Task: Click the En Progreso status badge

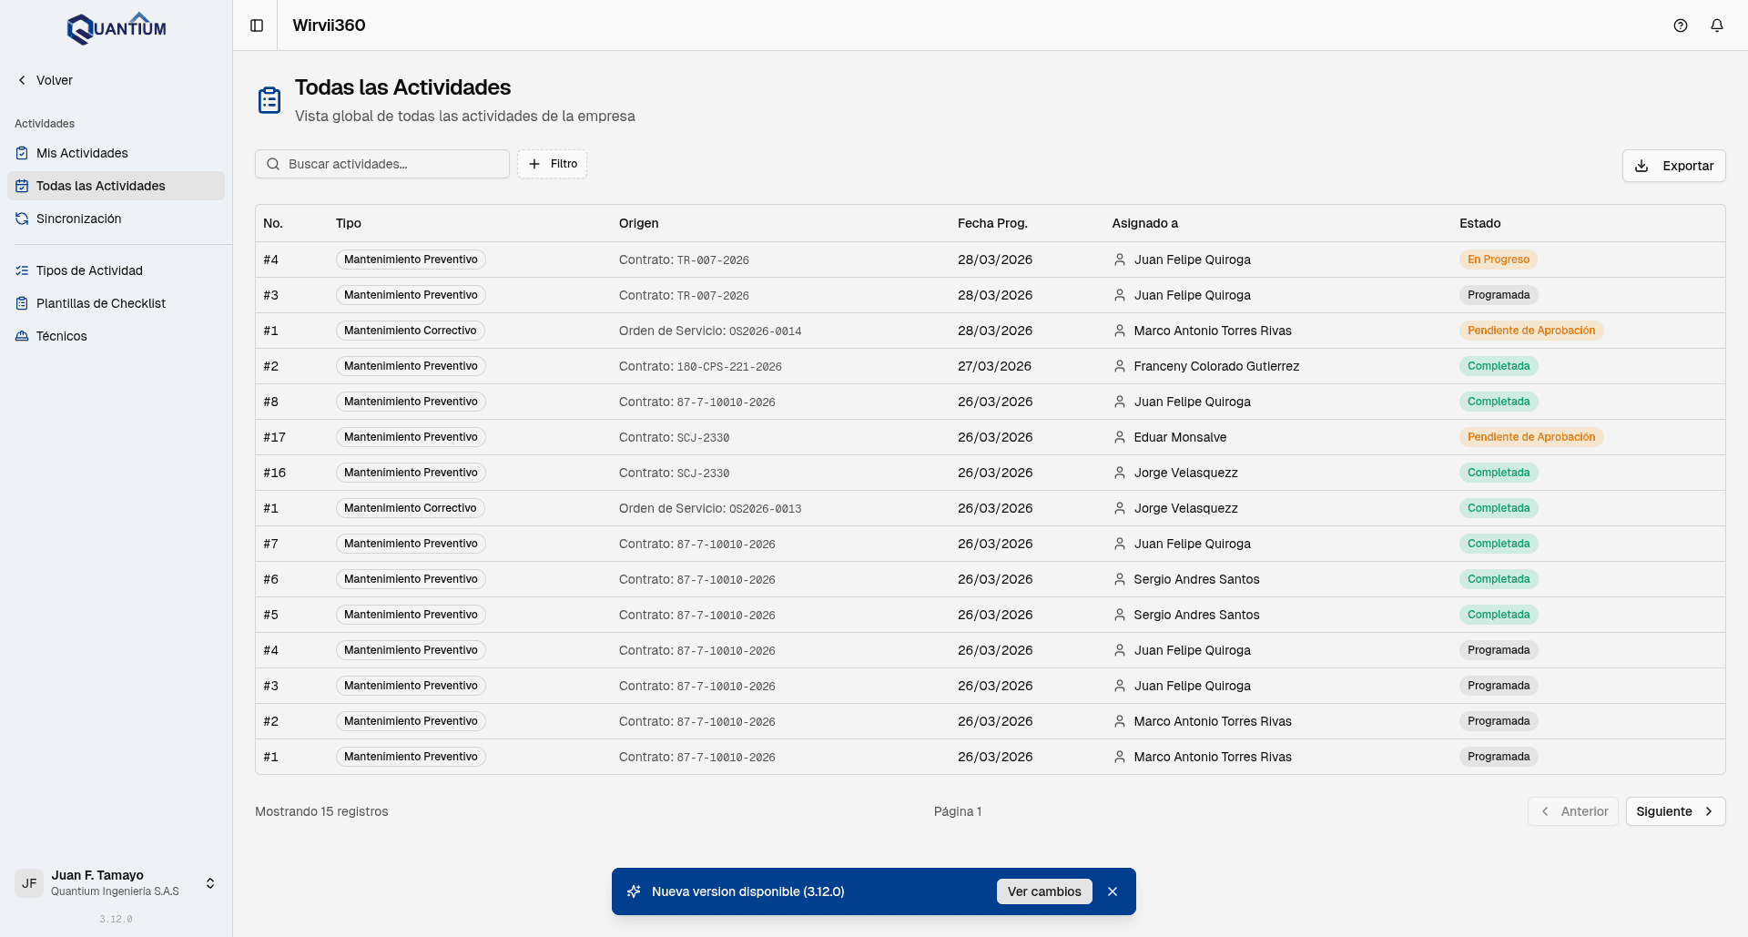Action: (1498, 260)
